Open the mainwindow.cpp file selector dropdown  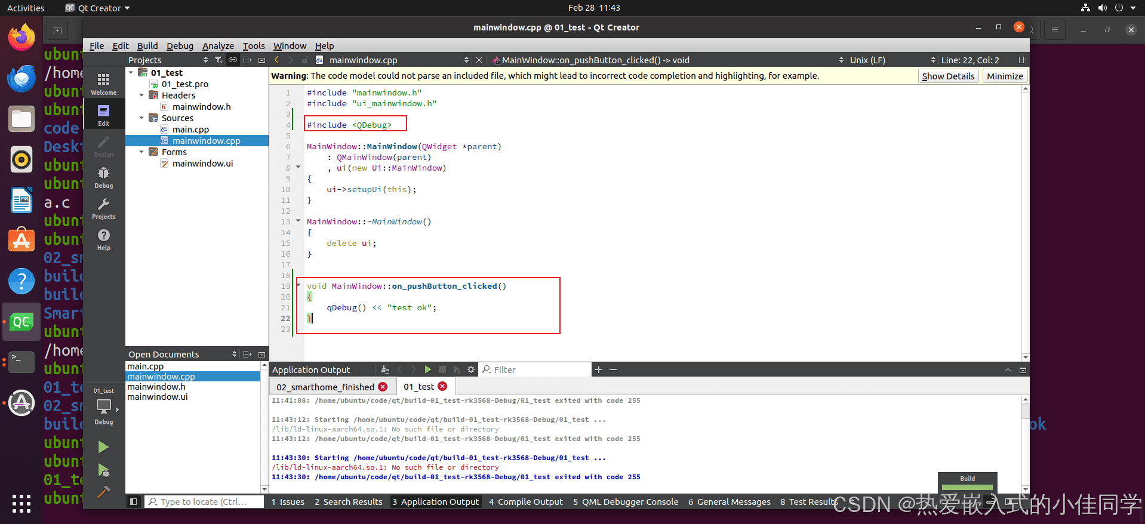392,60
